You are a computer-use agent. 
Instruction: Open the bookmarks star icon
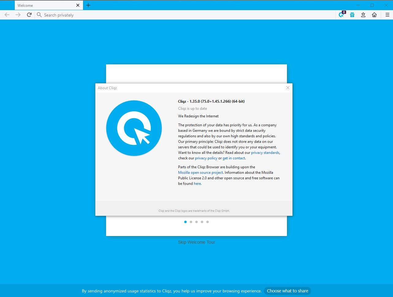pyautogui.click(x=363, y=15)
